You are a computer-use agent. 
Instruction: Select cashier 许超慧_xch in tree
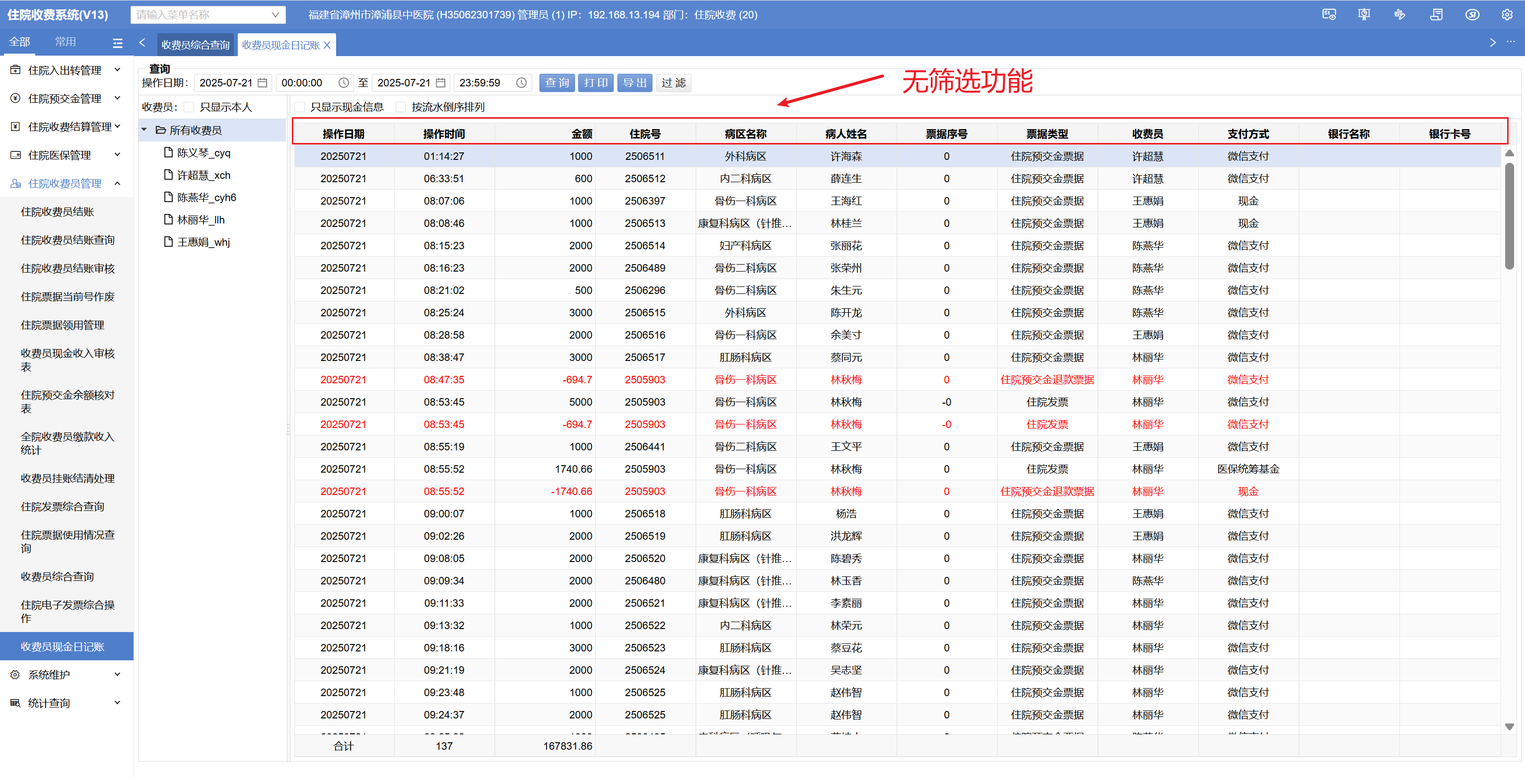point(204,175)
